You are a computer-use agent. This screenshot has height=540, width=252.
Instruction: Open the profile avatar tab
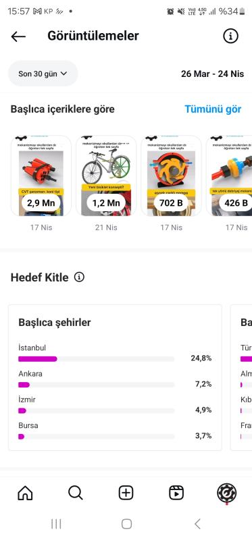(227, 493)
